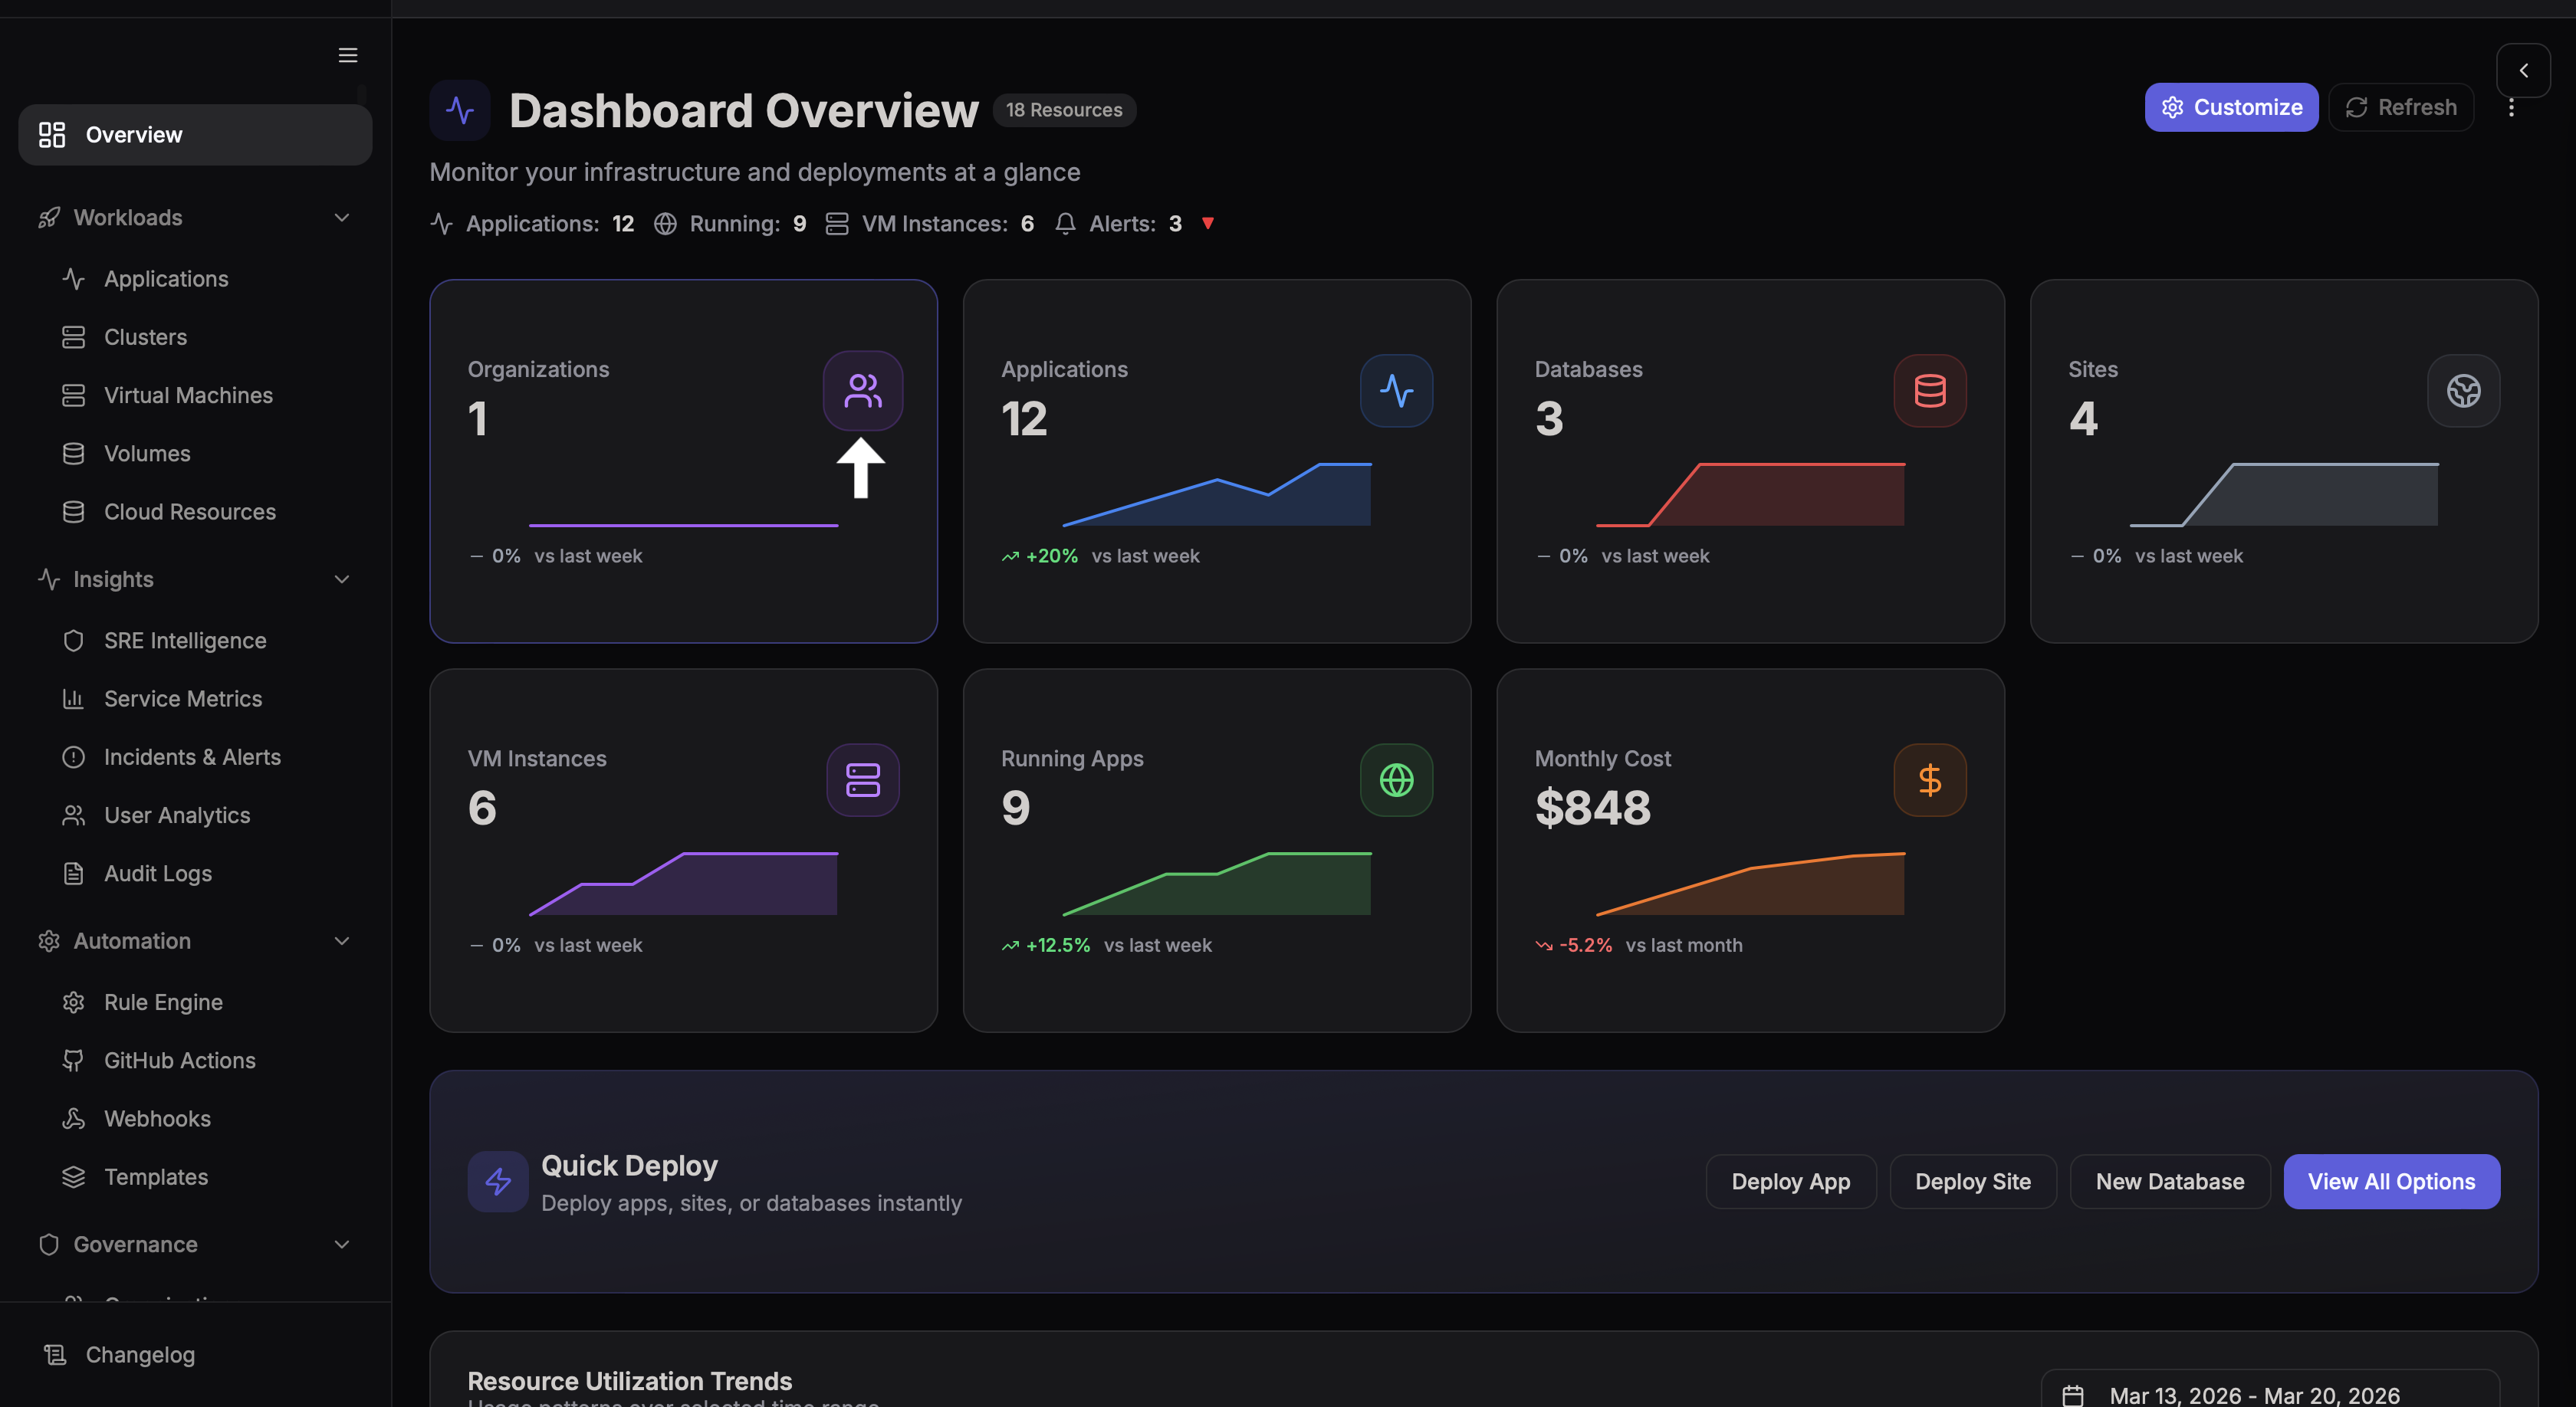Collapse the Insights section chevron
This screenshot has width=2576, height=1407.
[341, 579]
